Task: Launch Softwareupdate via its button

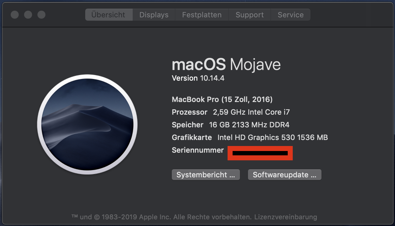Action: pos(284,175)
